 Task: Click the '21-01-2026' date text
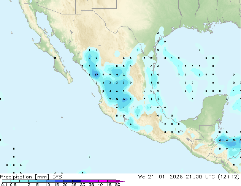tap(165, 177)
